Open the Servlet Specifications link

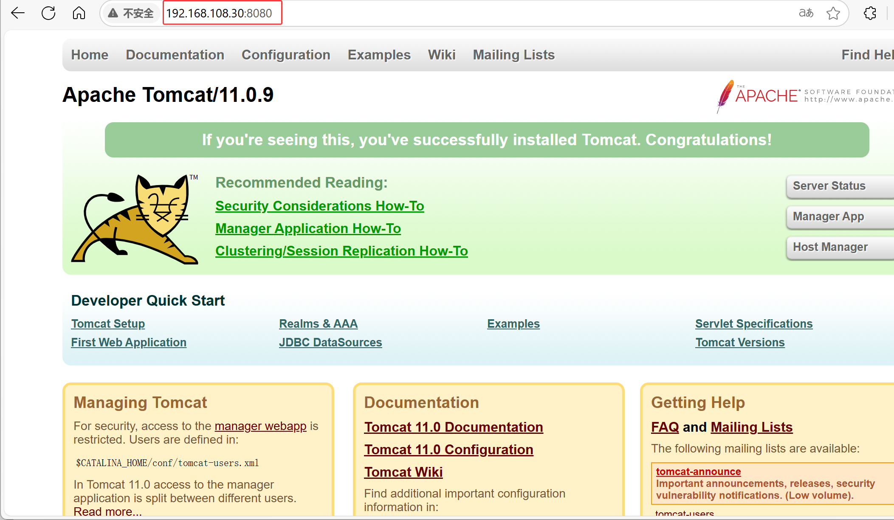[754, 323]
